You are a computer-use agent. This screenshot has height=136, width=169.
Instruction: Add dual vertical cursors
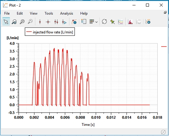tap(56, 22)
